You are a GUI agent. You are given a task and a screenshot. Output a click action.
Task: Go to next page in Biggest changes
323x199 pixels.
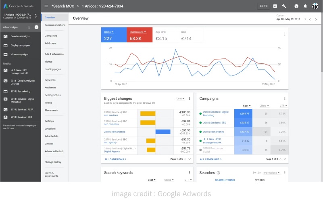[190, 159]
